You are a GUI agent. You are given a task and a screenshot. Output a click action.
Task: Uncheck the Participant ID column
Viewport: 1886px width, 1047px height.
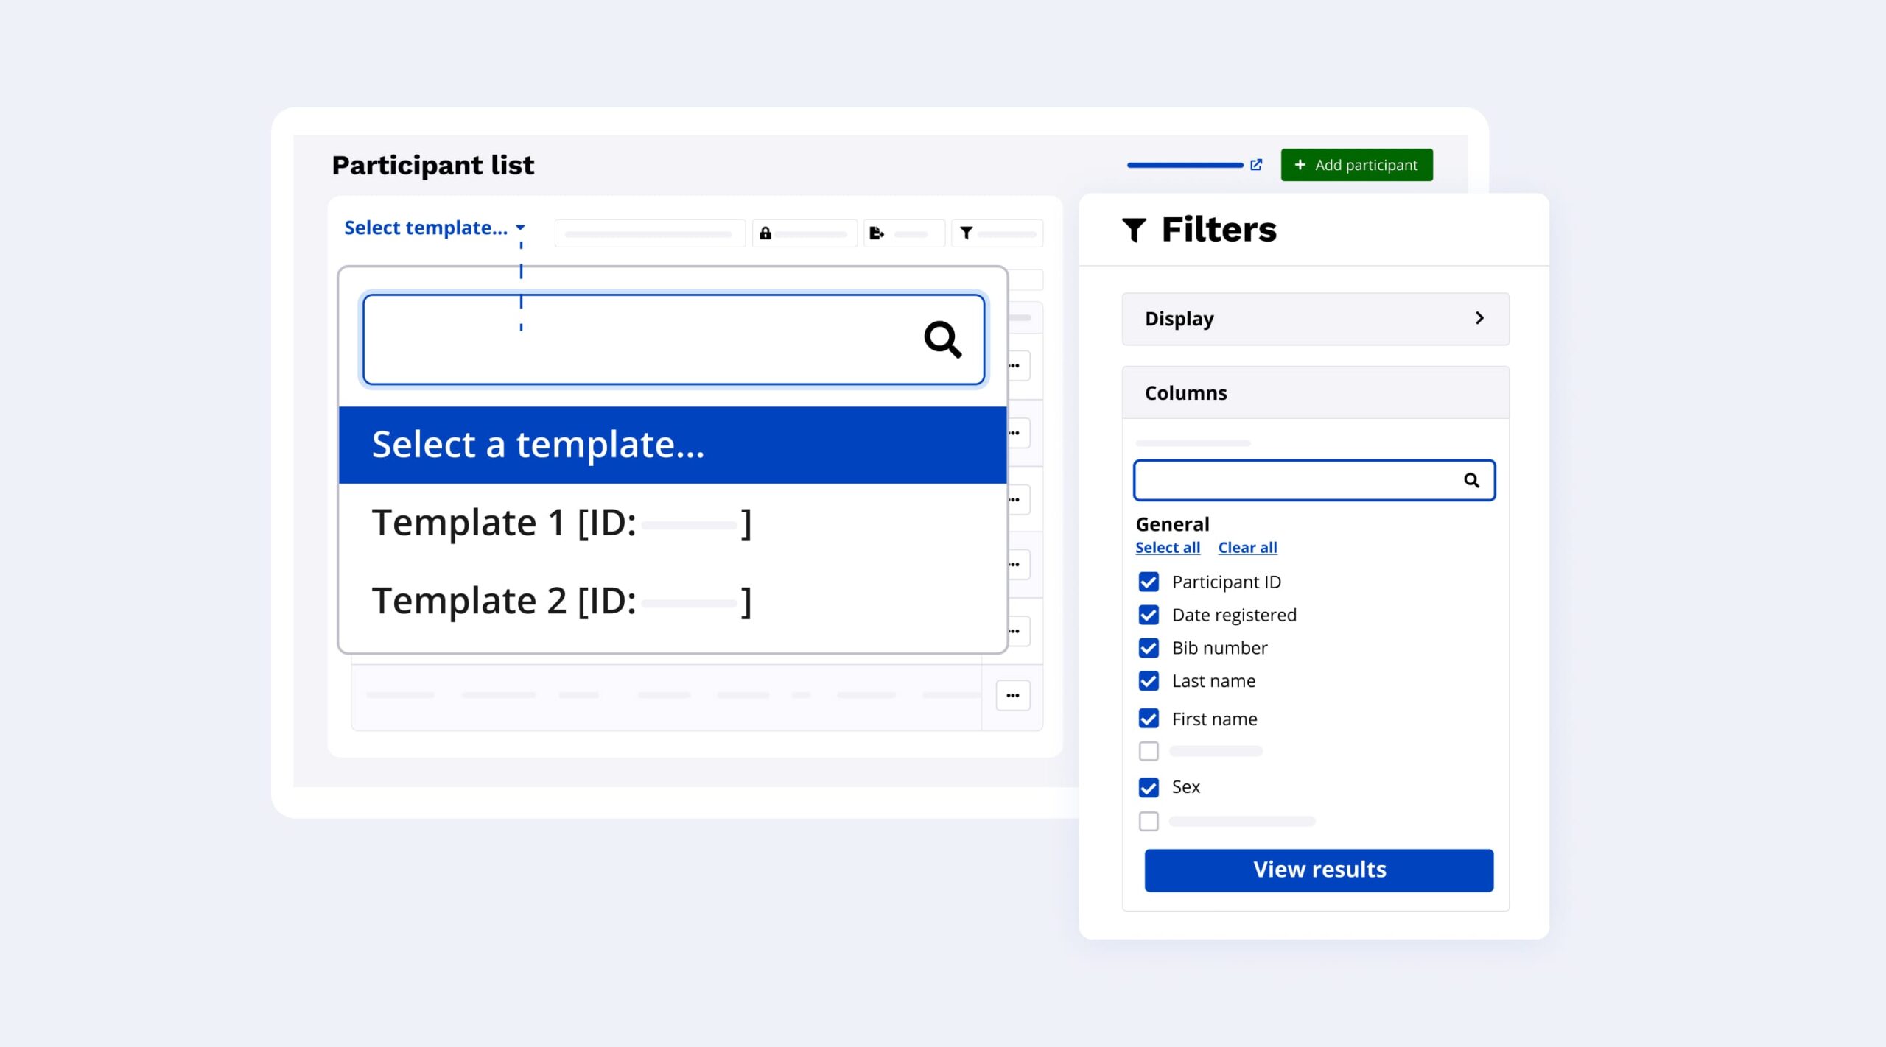tap(1149, 582)
